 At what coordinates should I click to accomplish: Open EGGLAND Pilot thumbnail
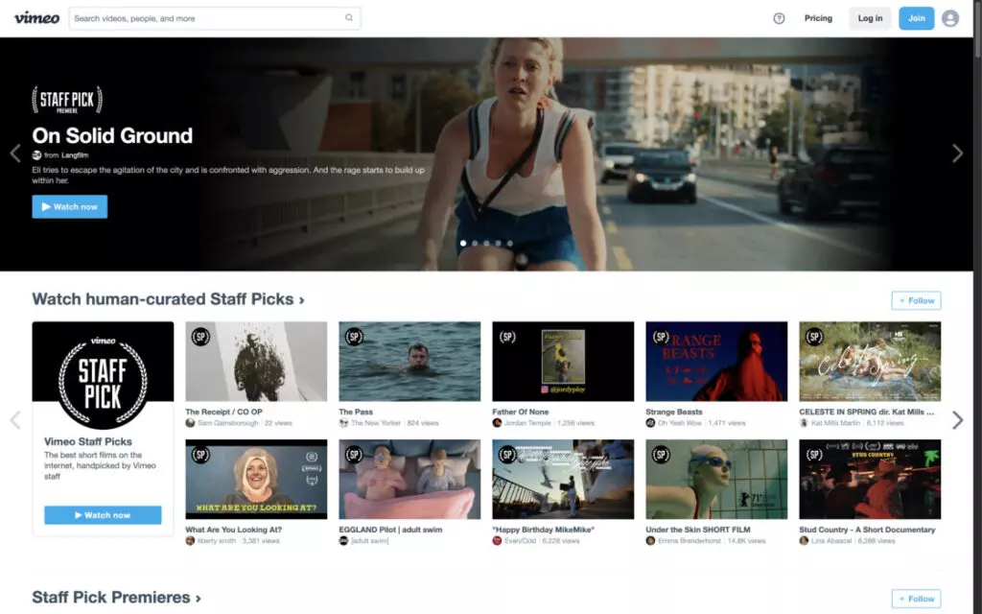coord(409,480)
